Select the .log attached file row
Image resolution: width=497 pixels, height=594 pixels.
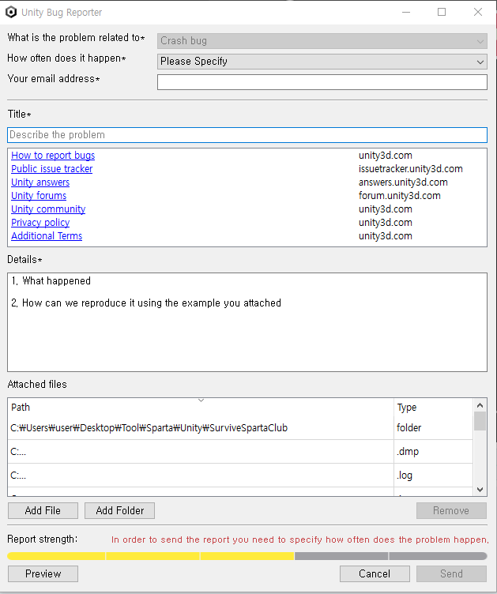pos(240,475)
